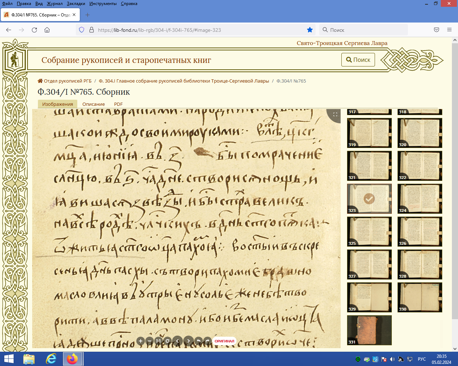This screenshot has width=458, height=366.
Task: Open the Файл menu
Action: pyautogui.click(x=8, y=4)
